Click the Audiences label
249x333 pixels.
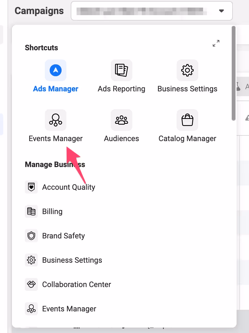[122, 139]
